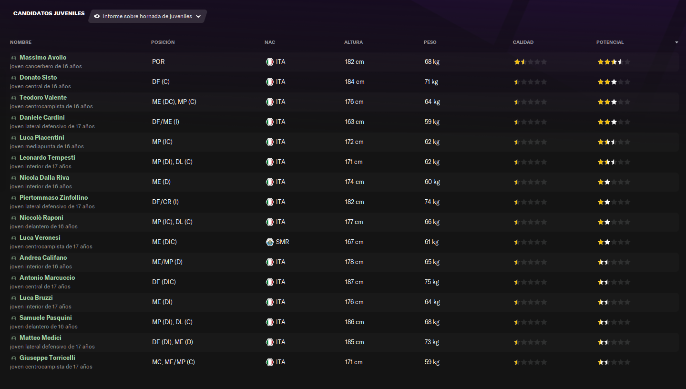Select the DF/CR (I) position cell
The width and height of the screenshot is (686, 389).
(x=165, y=202)
